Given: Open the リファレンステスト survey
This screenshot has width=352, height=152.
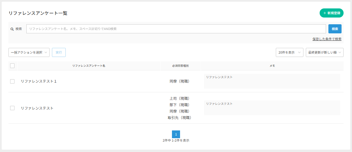Looking at the screenshot, I should (37, 108).
